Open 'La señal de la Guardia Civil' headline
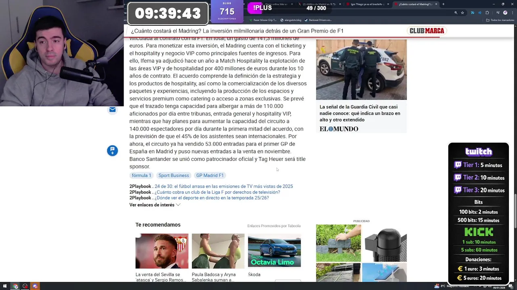Screen dimensions: 517x290 tap(360, 113)
